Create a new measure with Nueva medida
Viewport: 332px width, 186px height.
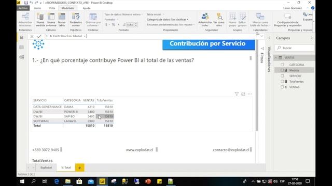coord(40,20)
